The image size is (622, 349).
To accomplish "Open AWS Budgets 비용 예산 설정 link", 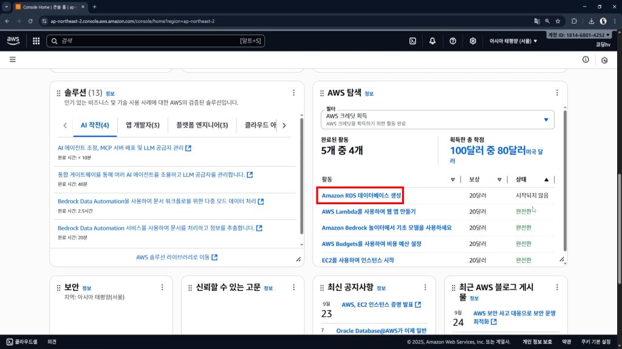I will click(371, 244).
